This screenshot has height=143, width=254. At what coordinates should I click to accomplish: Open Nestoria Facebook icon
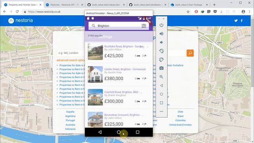[x=242, y=21]
